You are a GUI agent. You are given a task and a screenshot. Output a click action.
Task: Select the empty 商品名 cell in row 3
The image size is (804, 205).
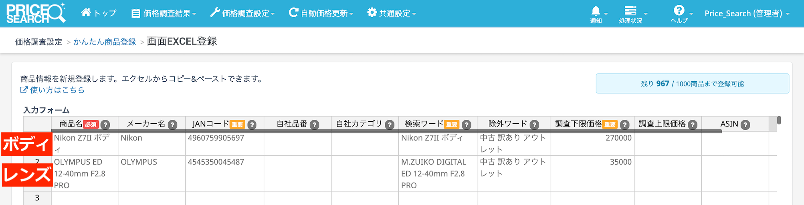point(85,198)
